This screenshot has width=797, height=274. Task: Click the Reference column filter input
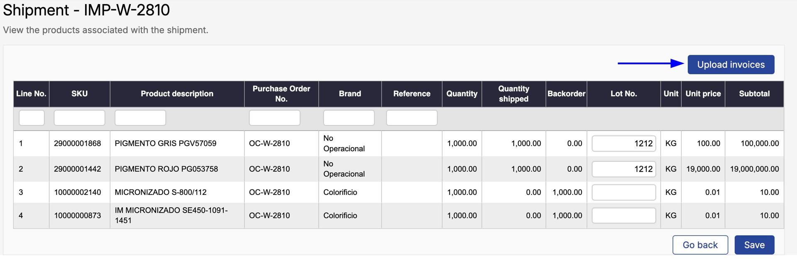(411, 118)
